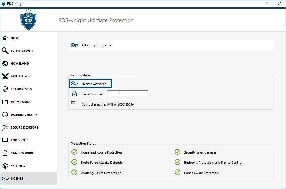Click the Permissions folder icon
286x189 pixels.
5,102
